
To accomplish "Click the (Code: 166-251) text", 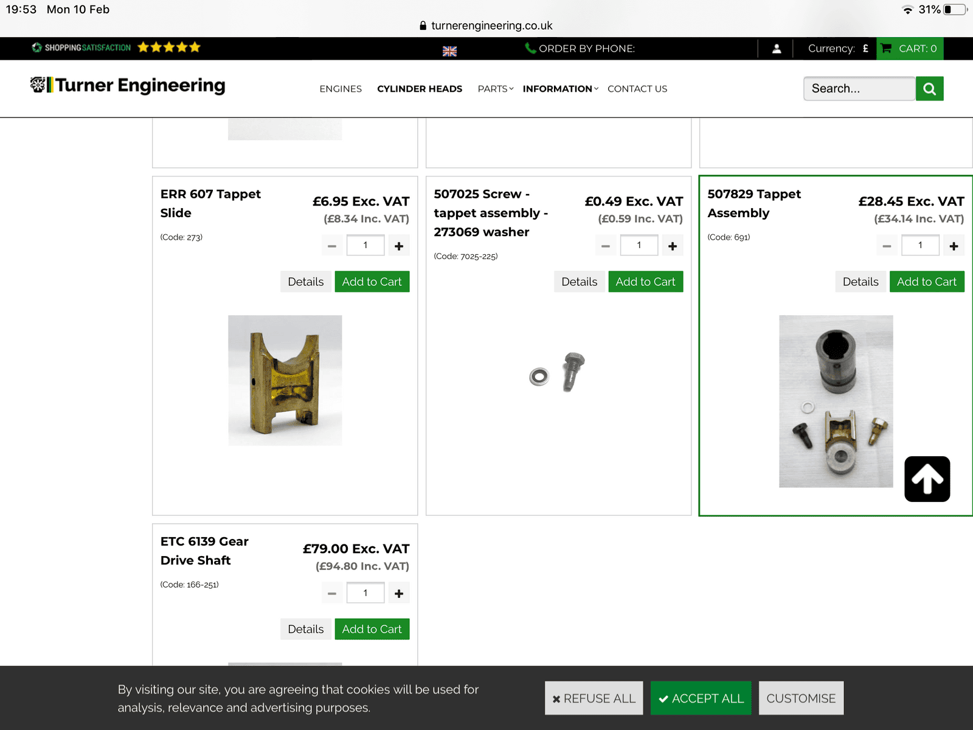I will coord(190,585).
